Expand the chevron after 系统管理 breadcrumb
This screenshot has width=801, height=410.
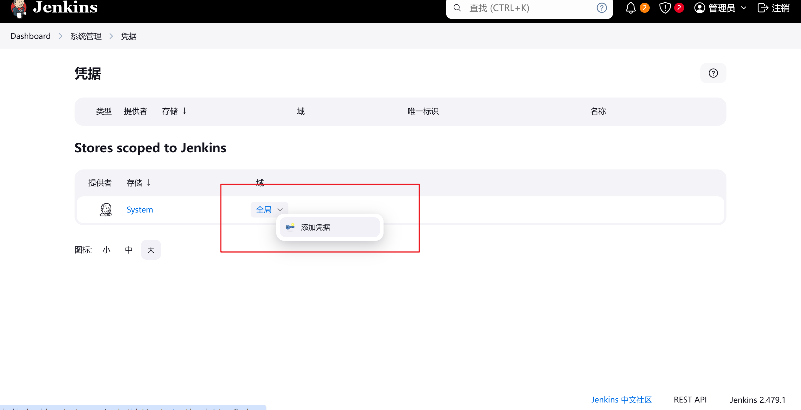pyautogui.click(x=111, y=36)
